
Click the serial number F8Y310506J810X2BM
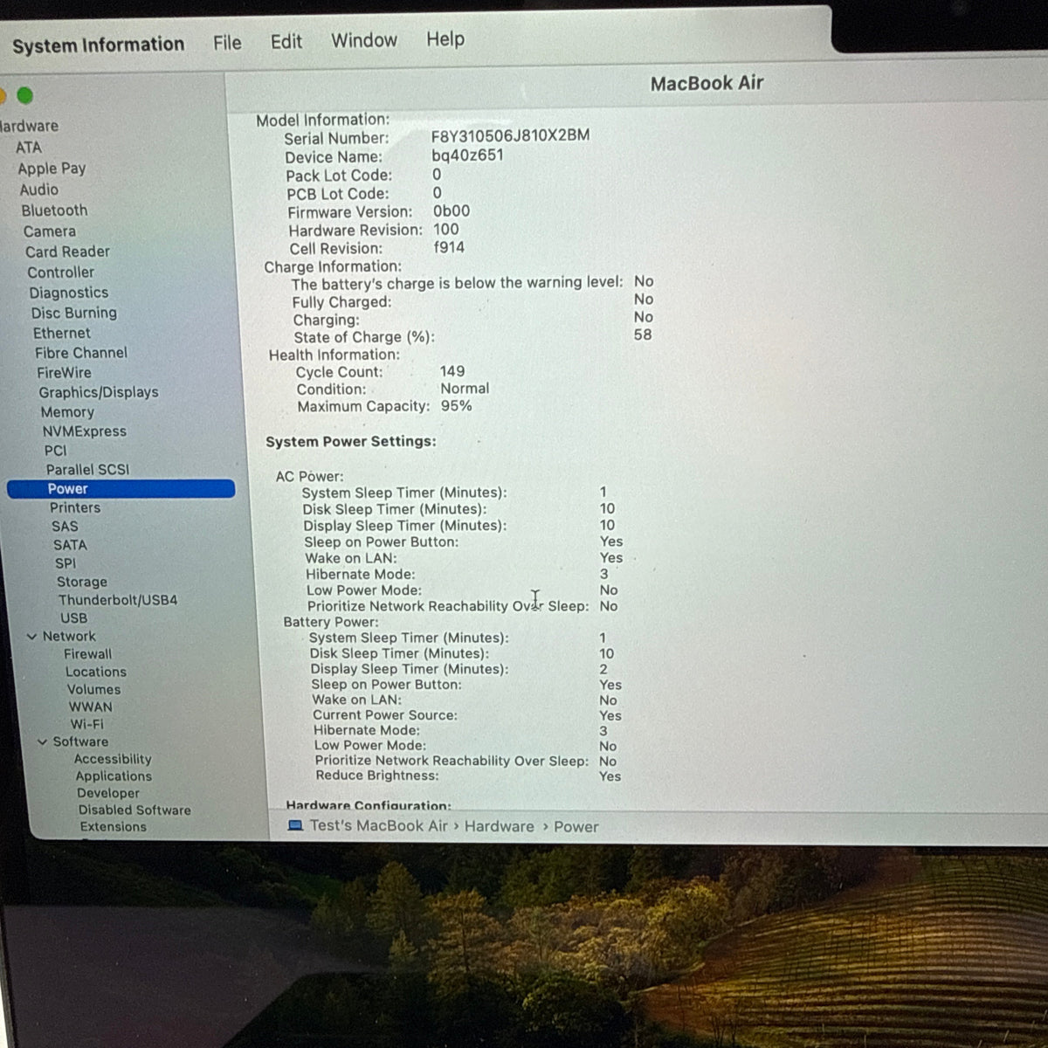tap(510, 135)
